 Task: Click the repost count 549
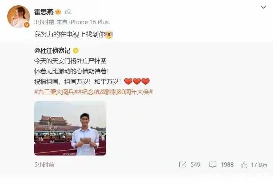coord(195,165)
